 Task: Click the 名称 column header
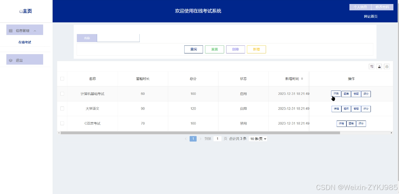coord(92,79)
